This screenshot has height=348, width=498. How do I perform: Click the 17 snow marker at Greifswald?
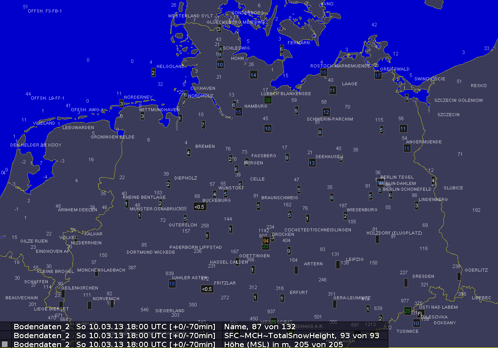pos(378,75)
